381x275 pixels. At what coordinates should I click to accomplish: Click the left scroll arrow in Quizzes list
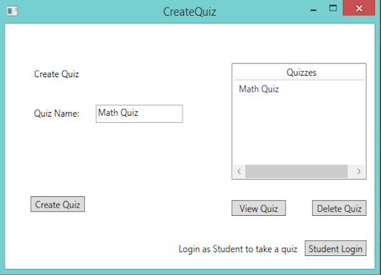click(x=239, y=171)
